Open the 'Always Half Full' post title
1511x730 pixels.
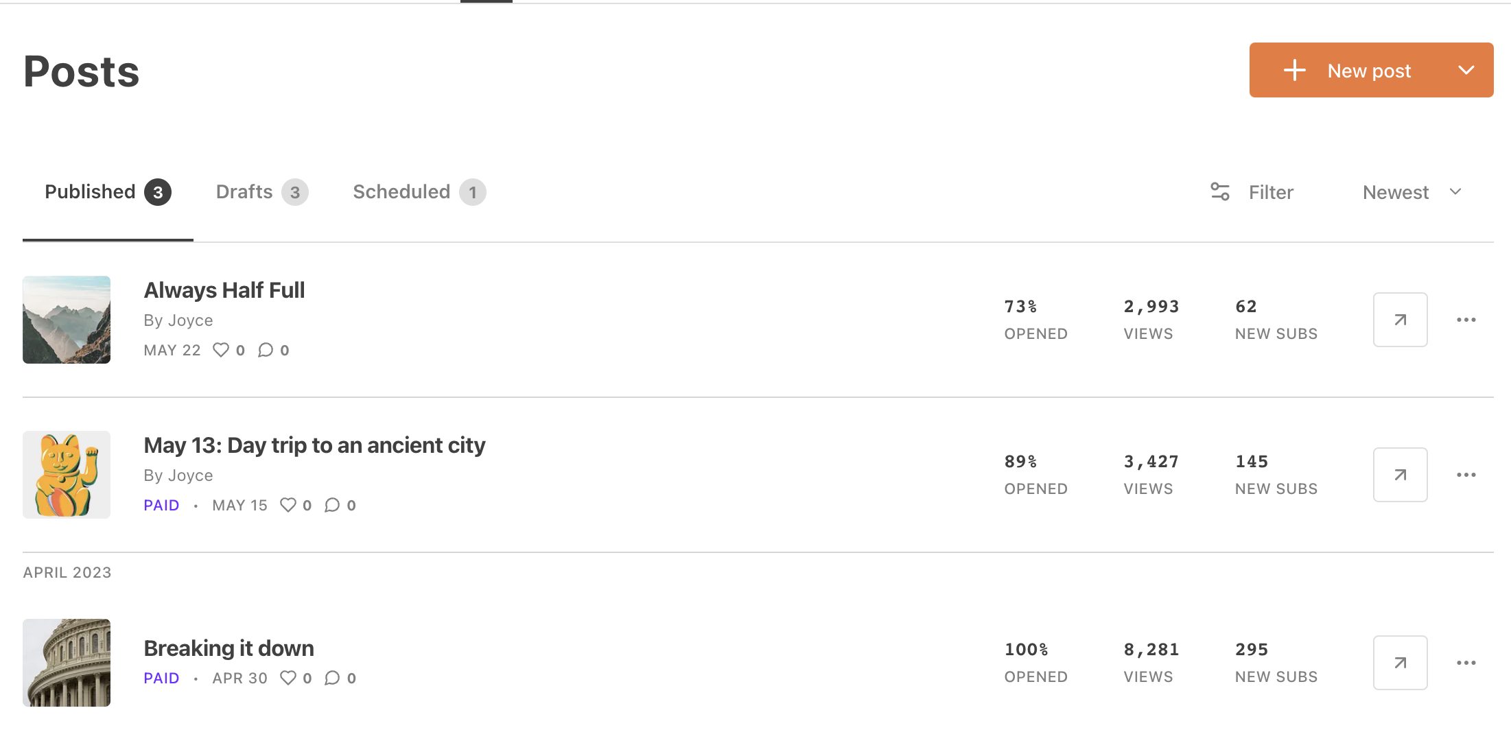(x=224, y=290)
